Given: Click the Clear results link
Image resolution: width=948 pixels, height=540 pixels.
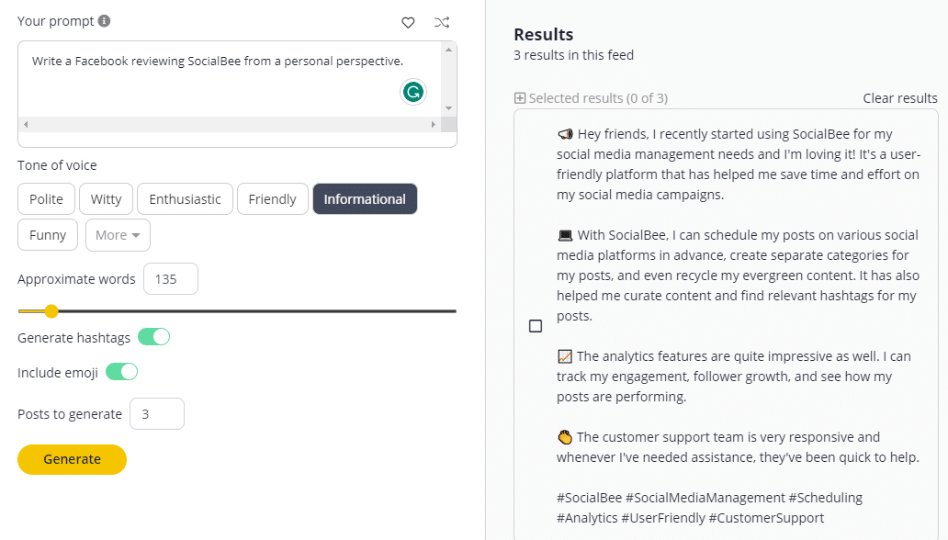Looking at the screenshot, I should [x=900, y=97].
